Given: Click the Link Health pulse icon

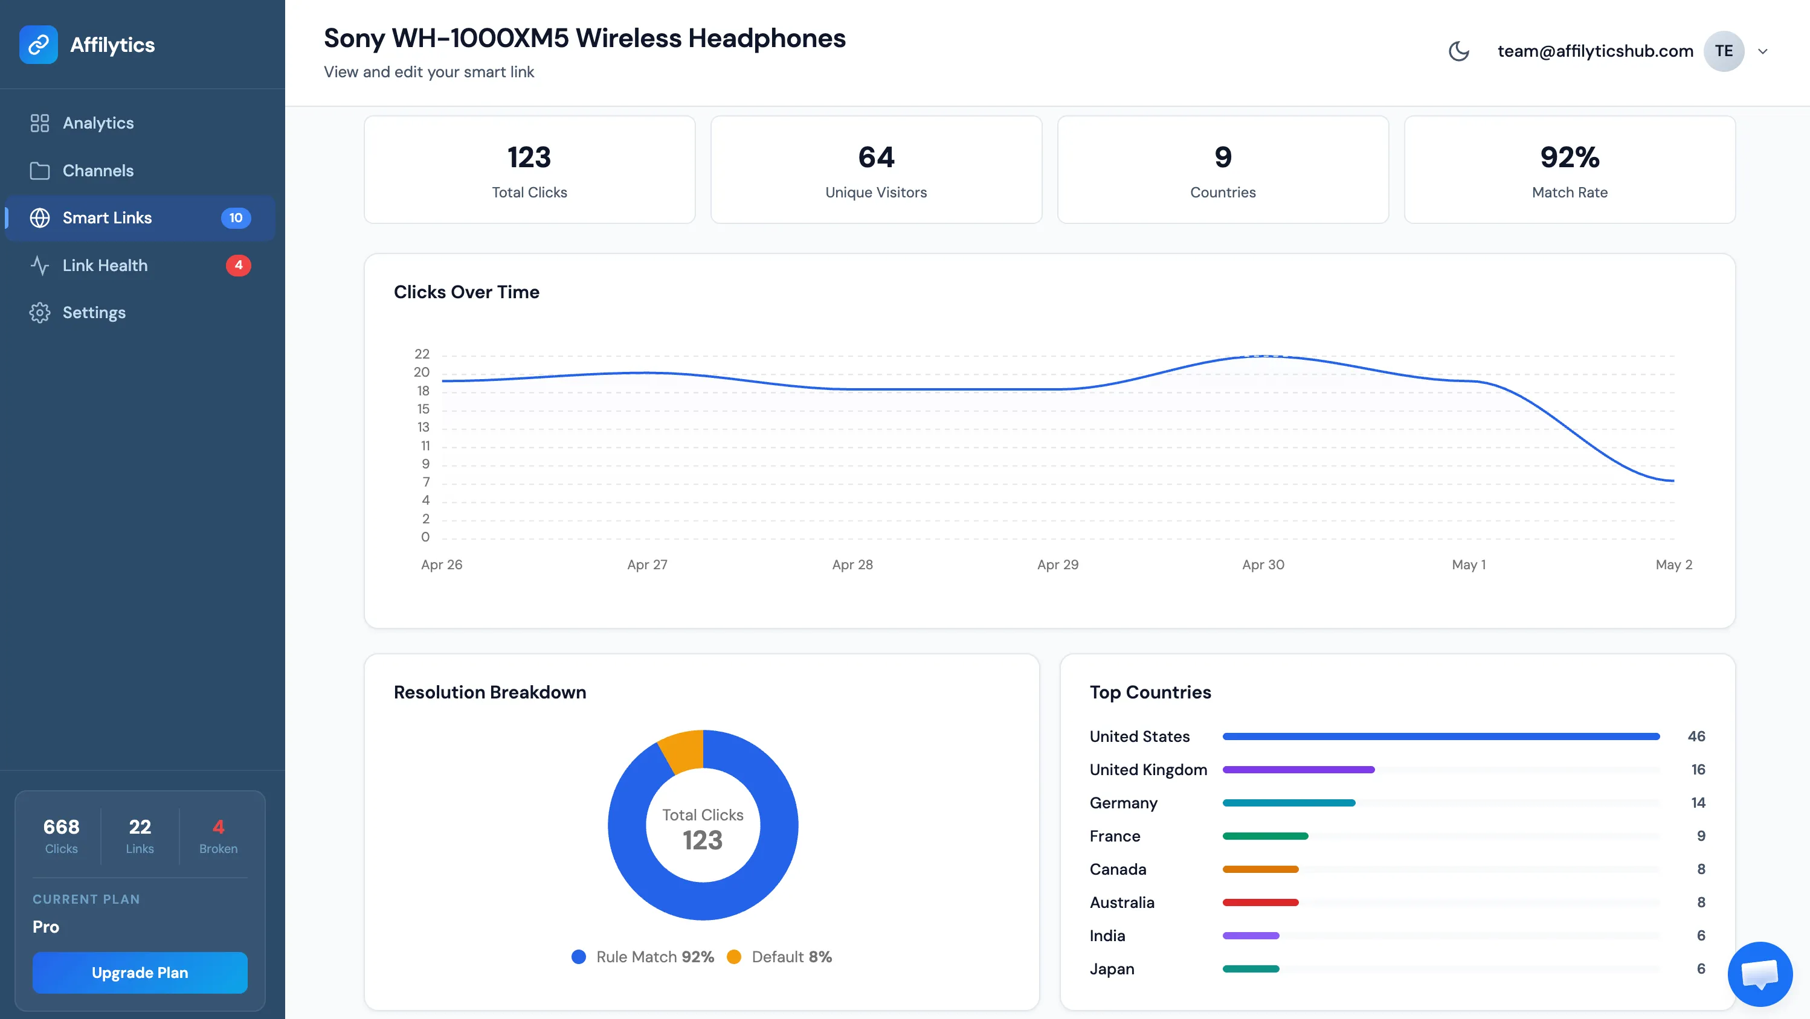Looking at the screenshot, I should 40,266.
